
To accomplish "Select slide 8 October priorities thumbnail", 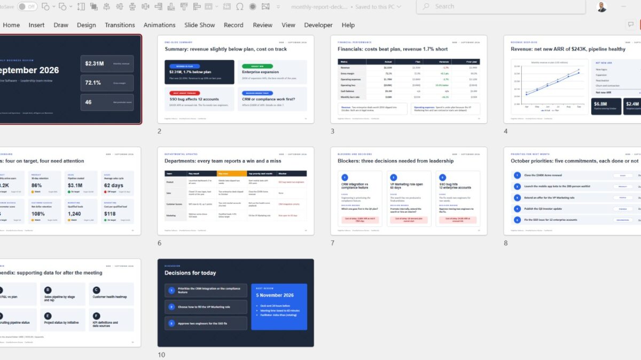I will click(x=572, y=191).
